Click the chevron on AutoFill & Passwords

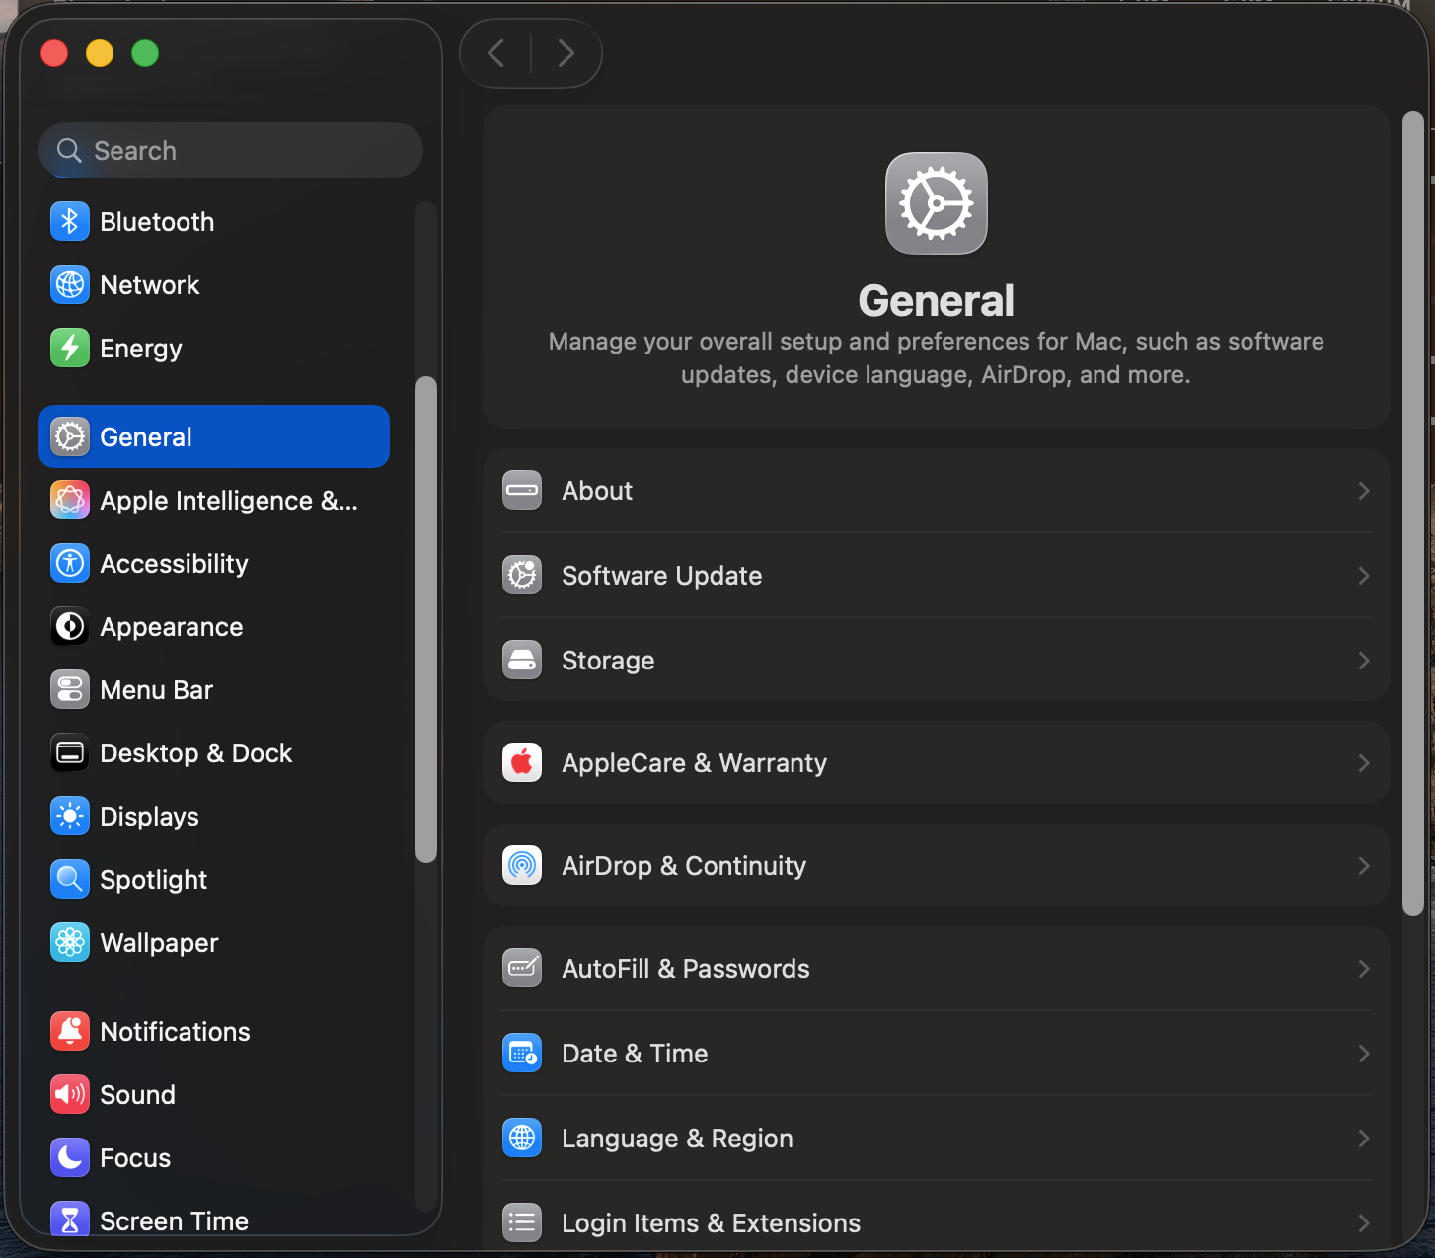pos(1364,969)
